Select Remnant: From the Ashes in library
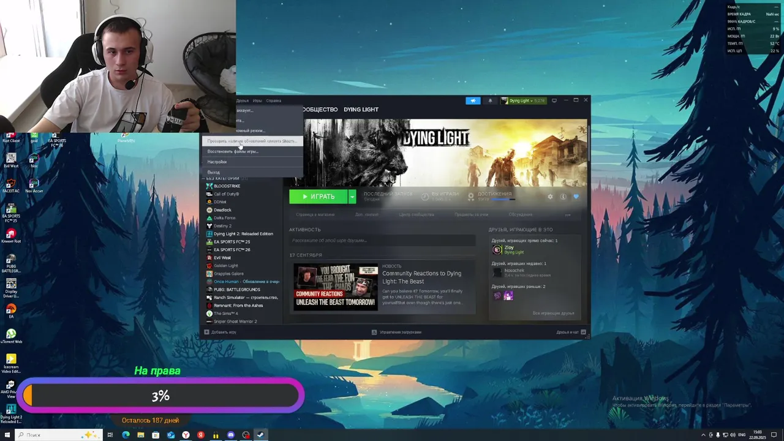Image resolution: width=784 pixels, height=441 pixels. tap(238, 306)
